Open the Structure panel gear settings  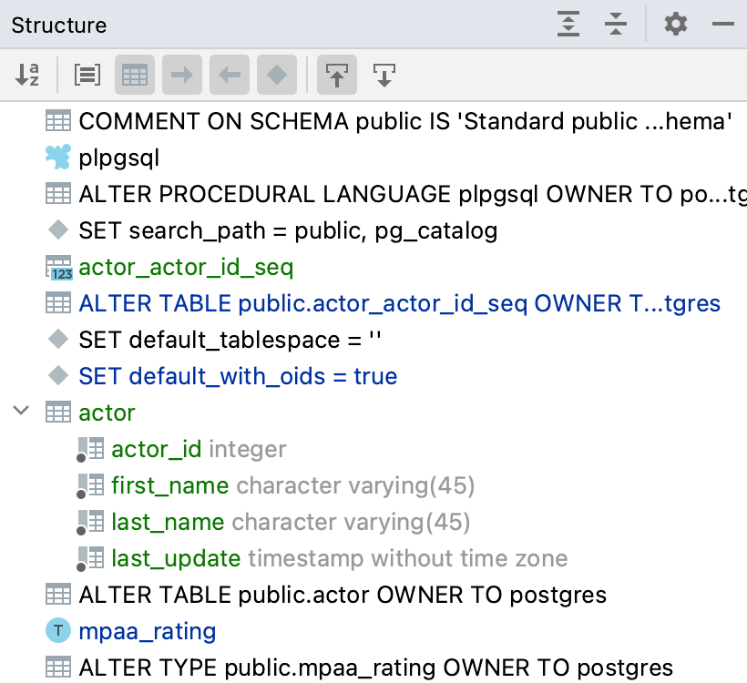675,25
